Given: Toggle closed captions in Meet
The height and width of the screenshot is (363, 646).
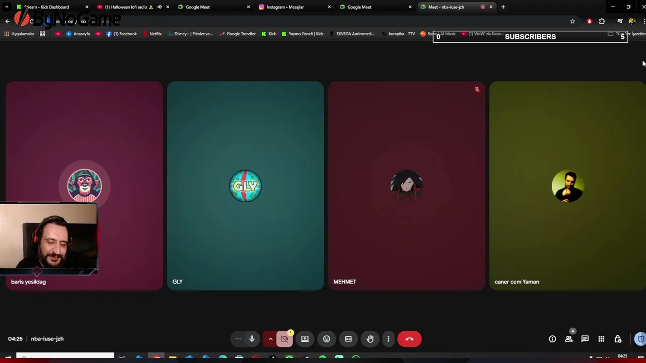Looking at the screenshot, I should [x=348, y=339].
